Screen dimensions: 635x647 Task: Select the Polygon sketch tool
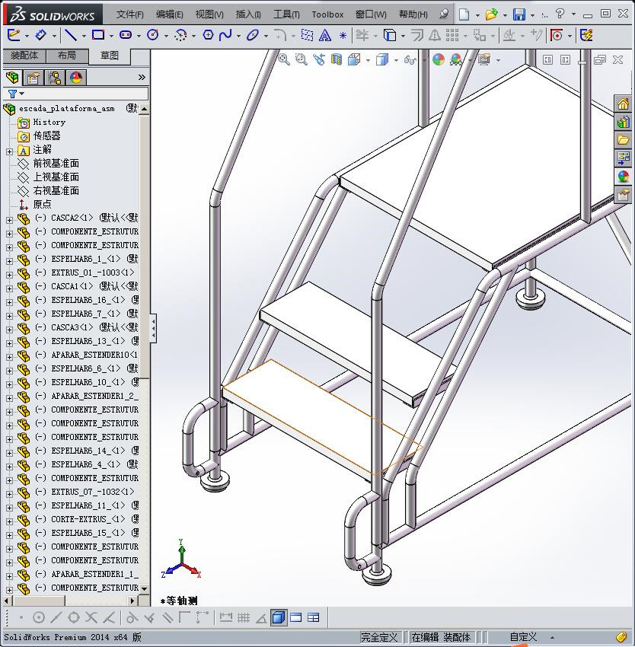tap(208, 35)
